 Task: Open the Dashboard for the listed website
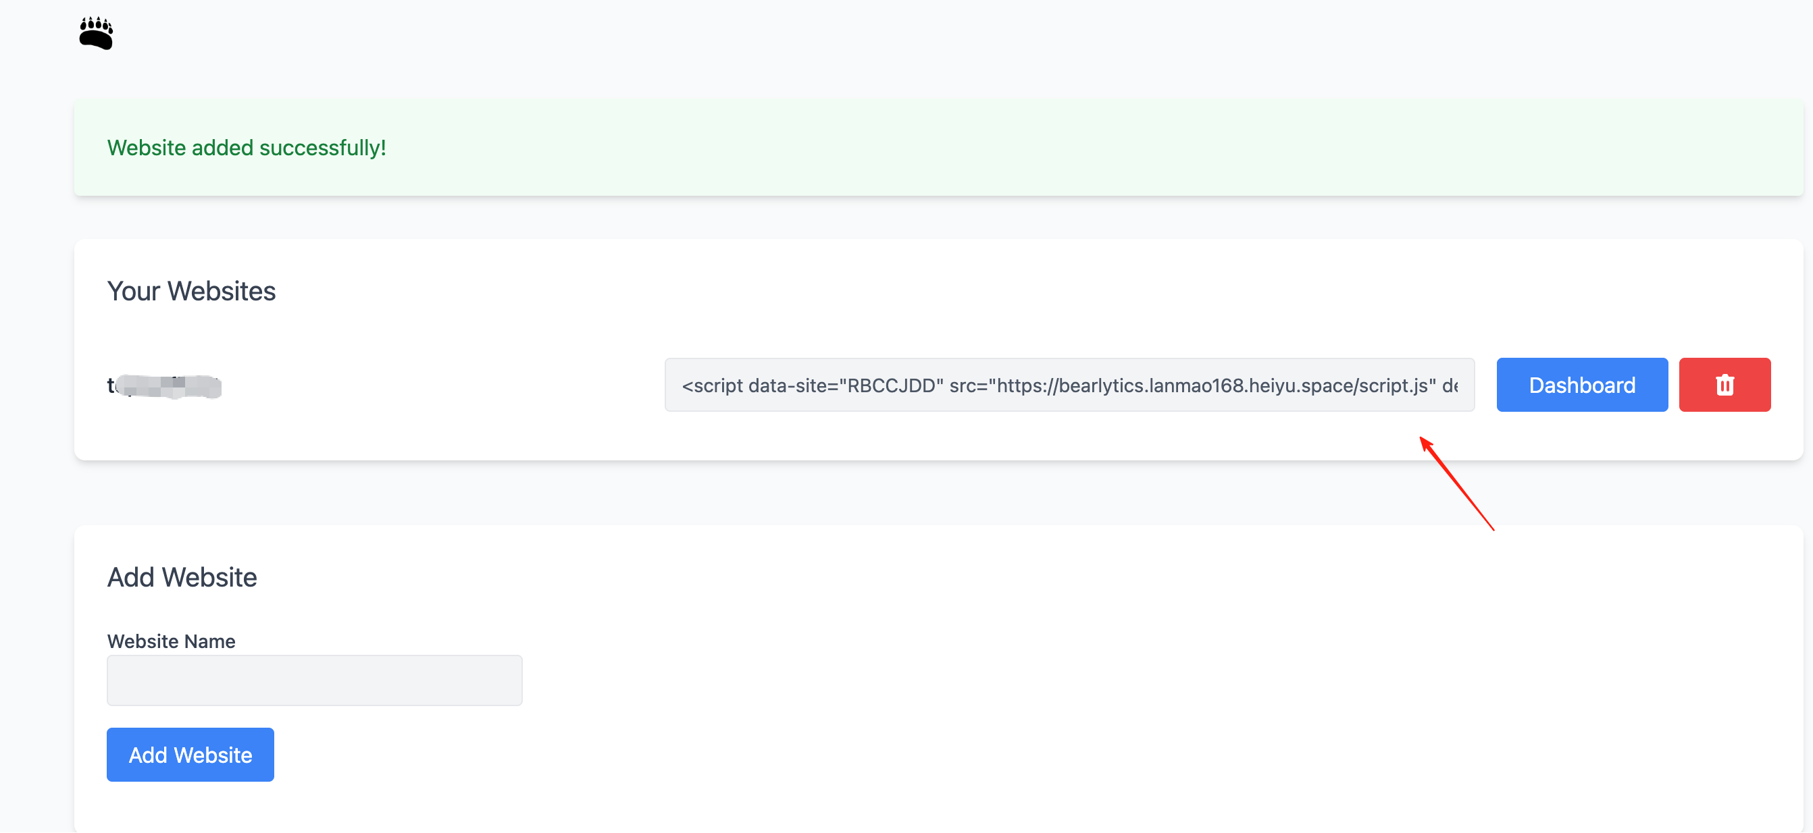pos(1582,385)
